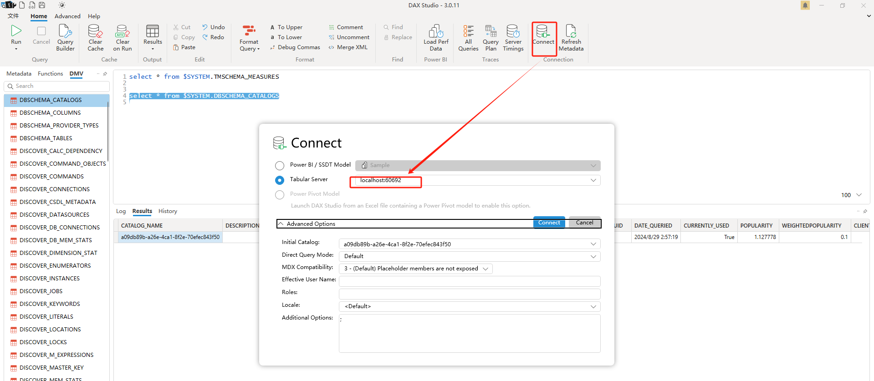Expand the ribbon collapse chevron

[x=869, y=16]
